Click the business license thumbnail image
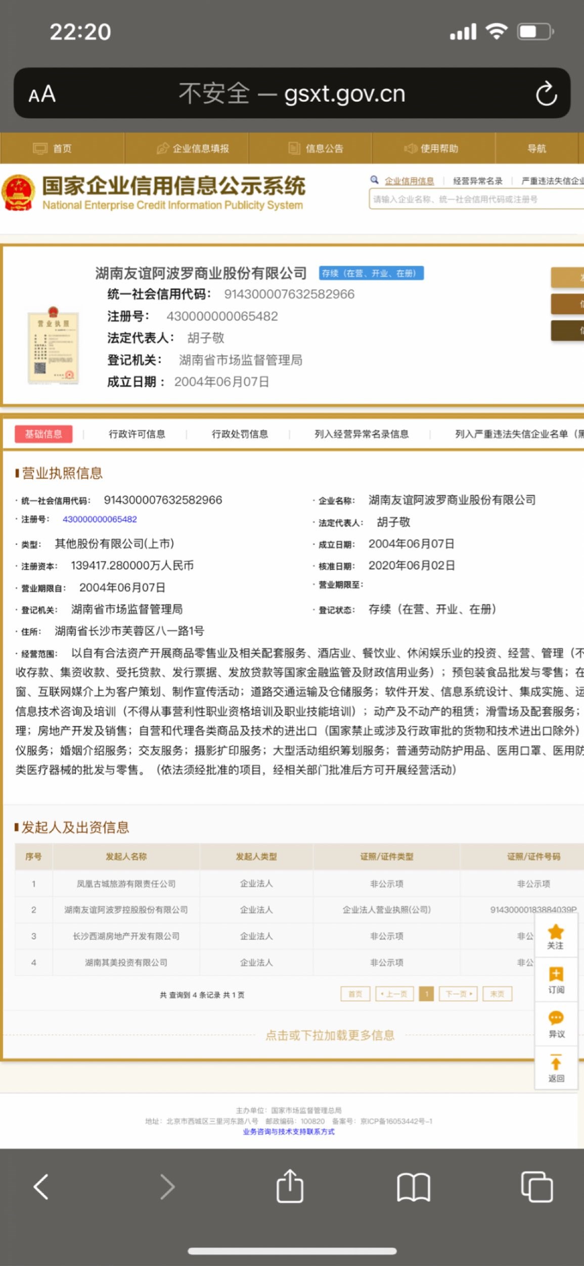584x1266 pixels. click(x=53, y=345)
